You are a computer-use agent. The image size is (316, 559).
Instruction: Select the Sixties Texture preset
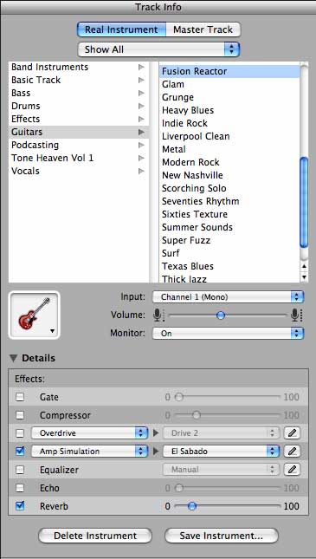point(229,214)
